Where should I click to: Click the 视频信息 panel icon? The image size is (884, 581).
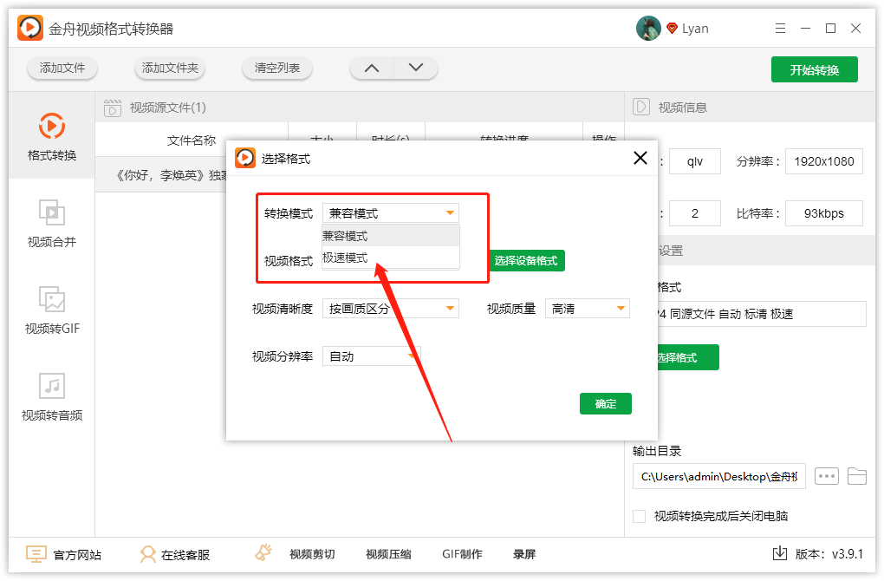pos(641,107)
